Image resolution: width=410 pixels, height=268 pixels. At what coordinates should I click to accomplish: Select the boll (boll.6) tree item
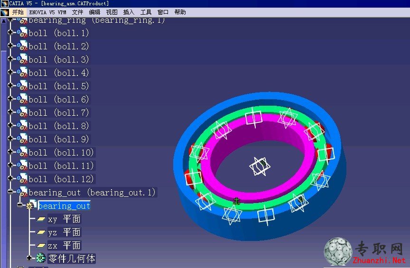click(x=59, y=100)
